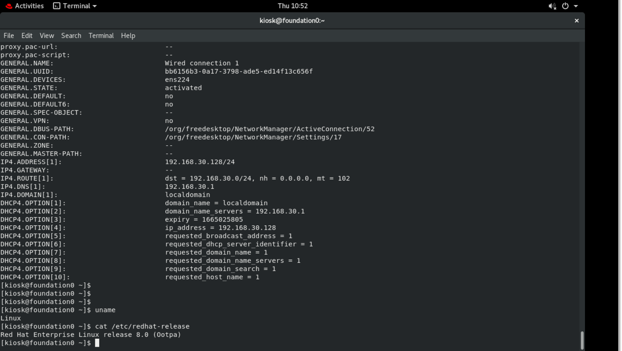Click the GENERAL.ZONE: label
Viewport: 622px width, 351px height.
pyautogui.click(x=27, y=145)
